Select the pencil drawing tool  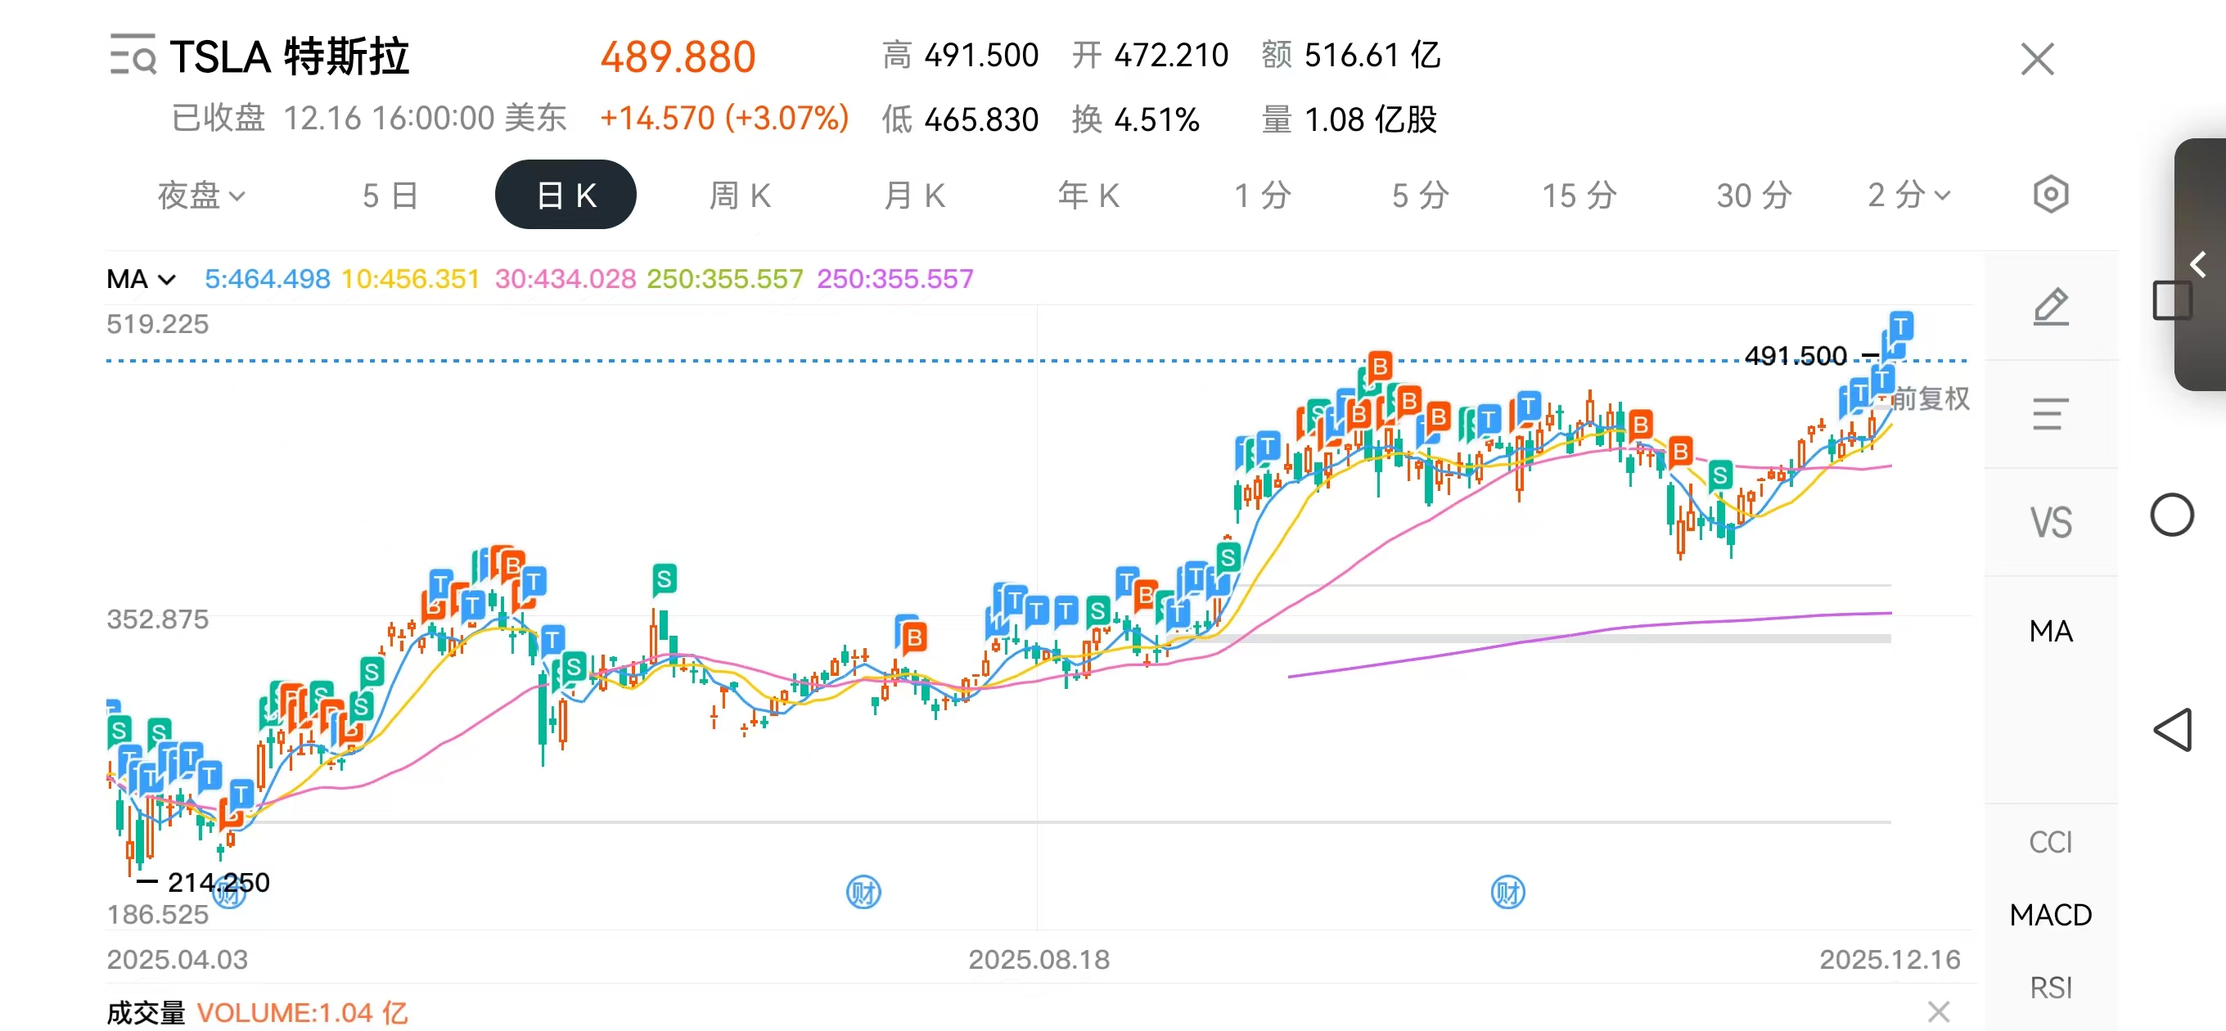tap(2050, 307)
